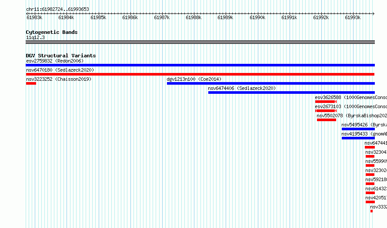Select the red esv2673103 variant bar
This screenshot has width=387, height=228.
326,111
